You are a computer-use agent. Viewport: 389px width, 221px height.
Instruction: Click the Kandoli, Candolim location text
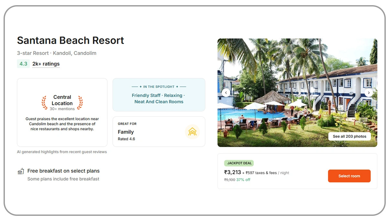[x=74, y=53]
